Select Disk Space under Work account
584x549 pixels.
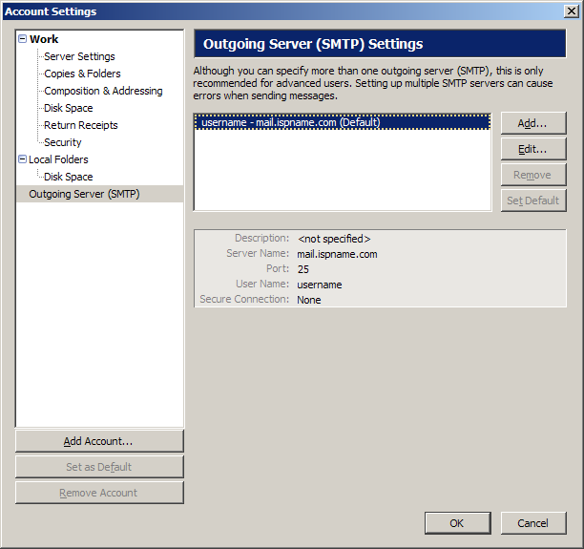69,108
